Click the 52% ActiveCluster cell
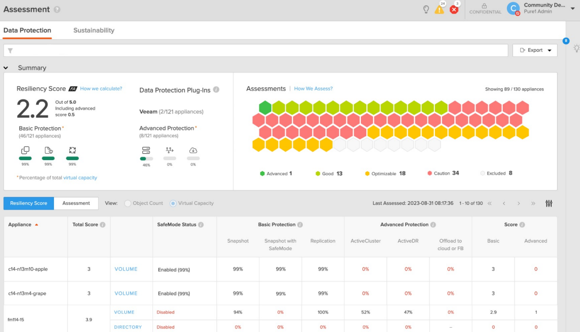 (366, 312)
